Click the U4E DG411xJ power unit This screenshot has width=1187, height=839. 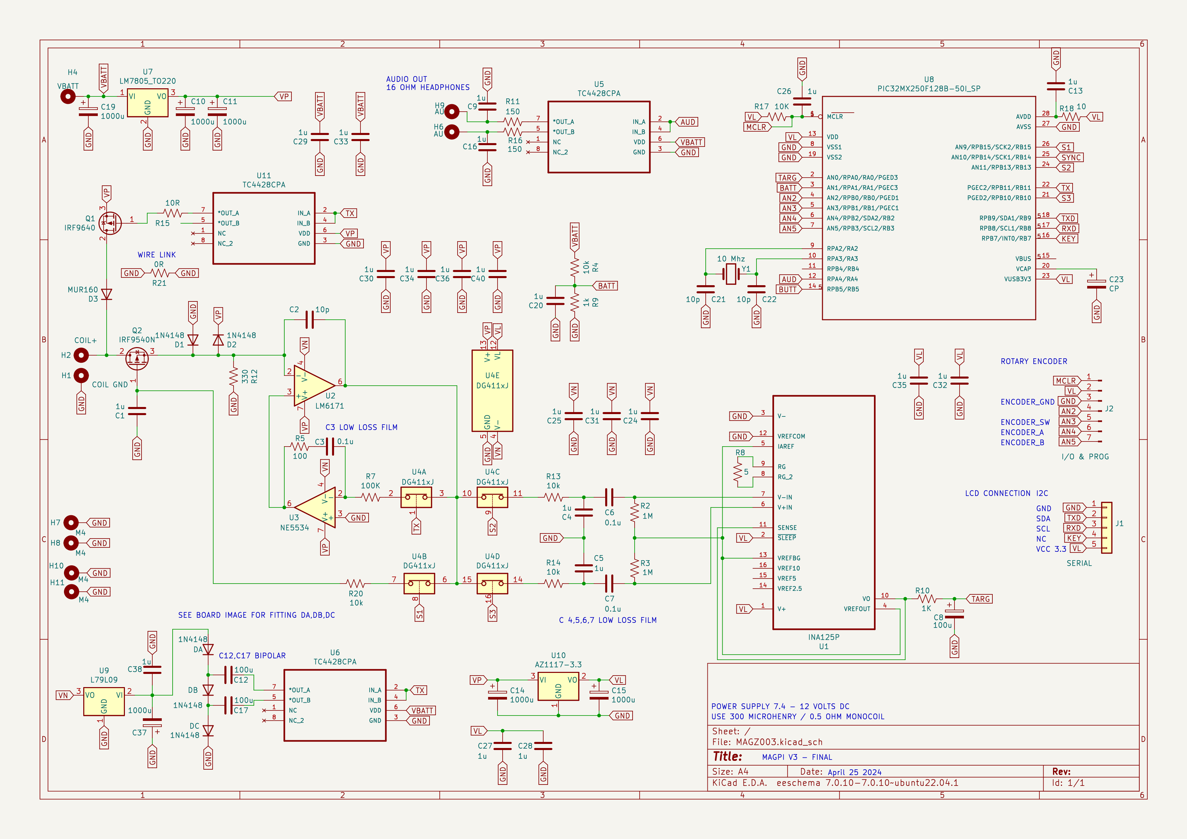pyautogui.click(x=492, y=390)
